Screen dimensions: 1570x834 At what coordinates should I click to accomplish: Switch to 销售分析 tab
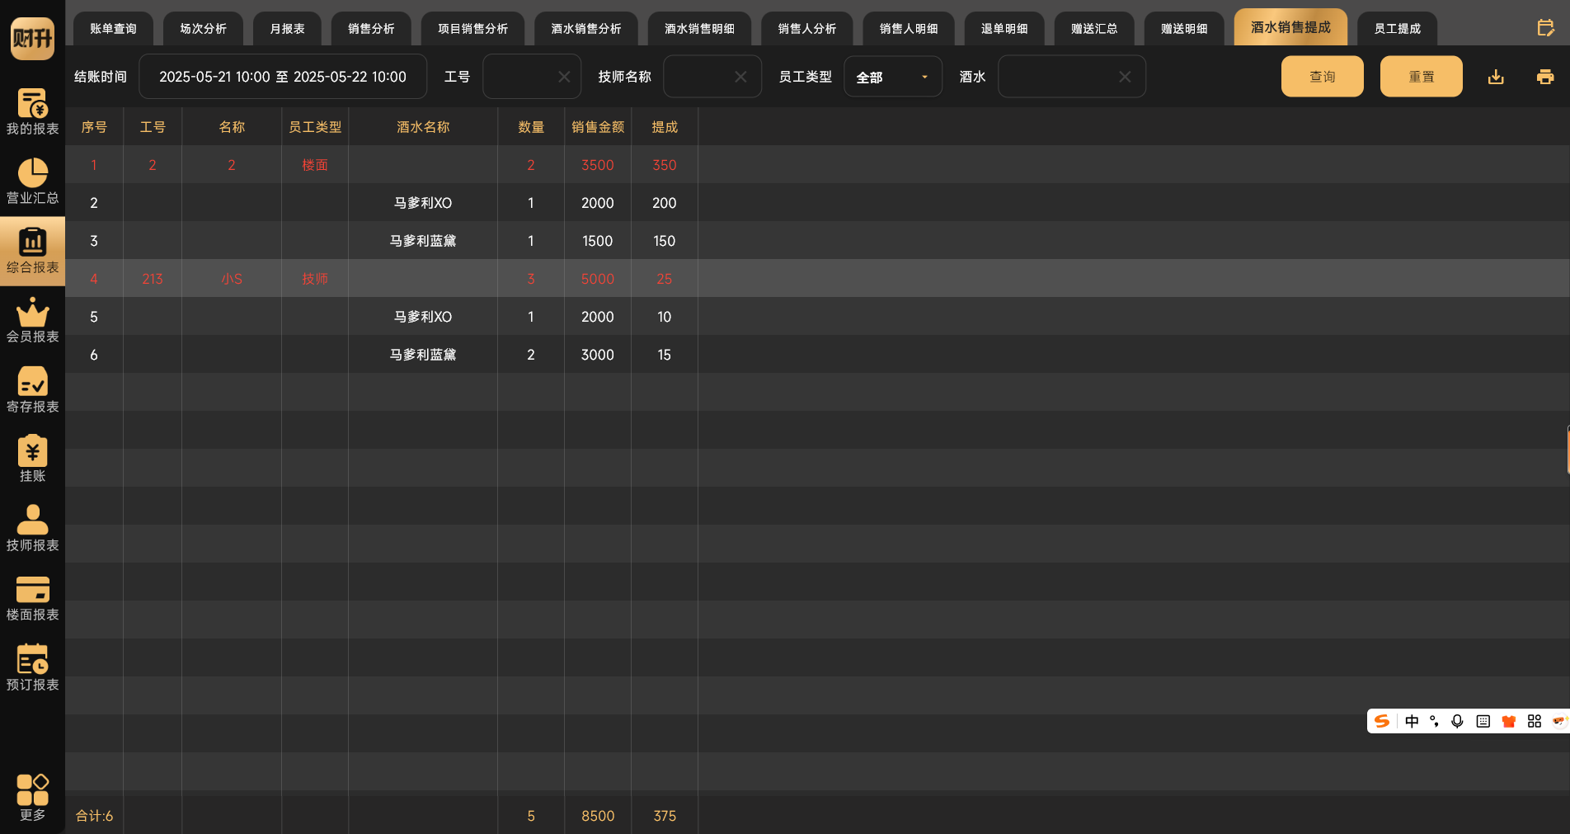coord(371,29)
